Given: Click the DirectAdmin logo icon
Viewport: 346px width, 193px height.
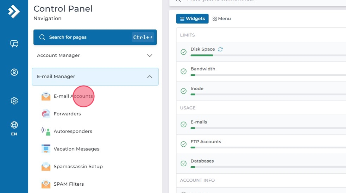Looking at the screenshot, I should pyautogui.click(x=14, y=12).
